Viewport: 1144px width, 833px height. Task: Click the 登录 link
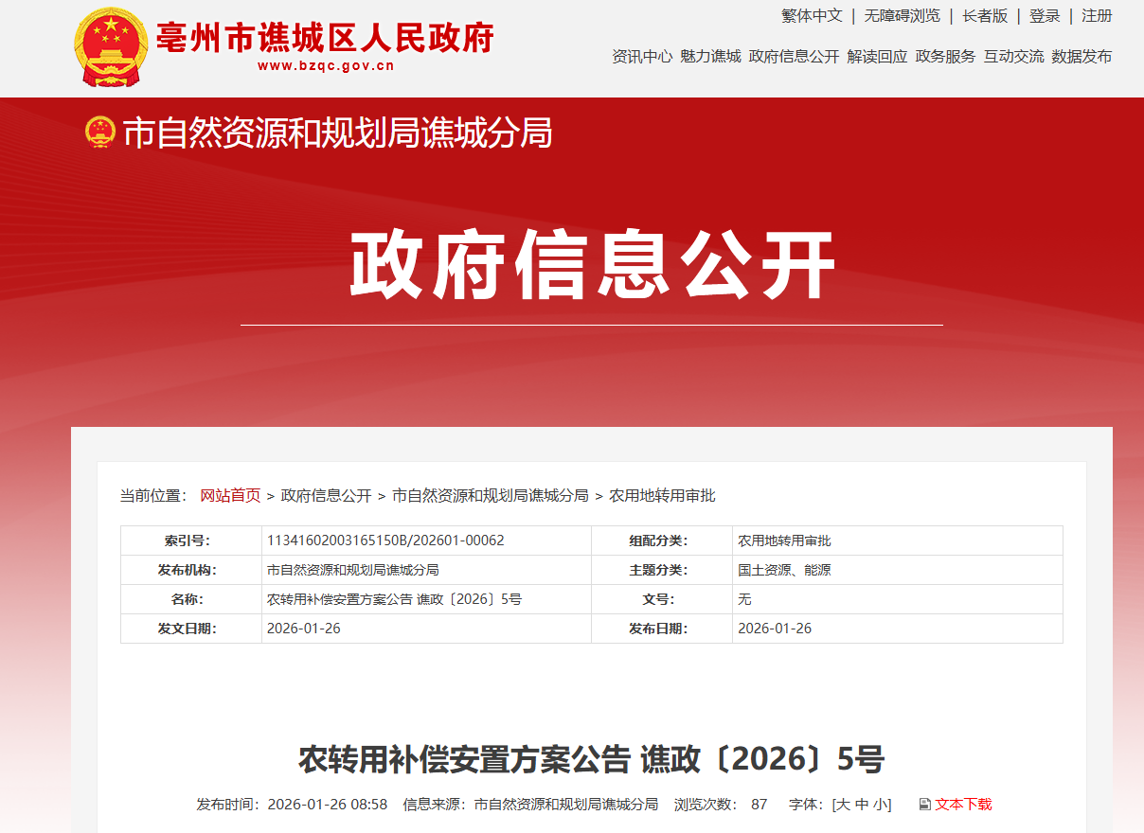coord(1045,16)
